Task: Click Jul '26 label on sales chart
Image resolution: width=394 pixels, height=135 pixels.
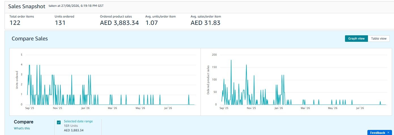Action: (360, 108)
